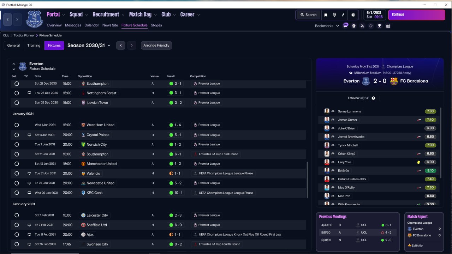Select the Leicester City fixture radio
The height and width of the screenshot is (254, 452).
17,215
